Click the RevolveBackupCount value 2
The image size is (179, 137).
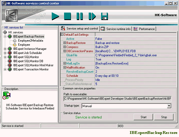click(96, 72)
